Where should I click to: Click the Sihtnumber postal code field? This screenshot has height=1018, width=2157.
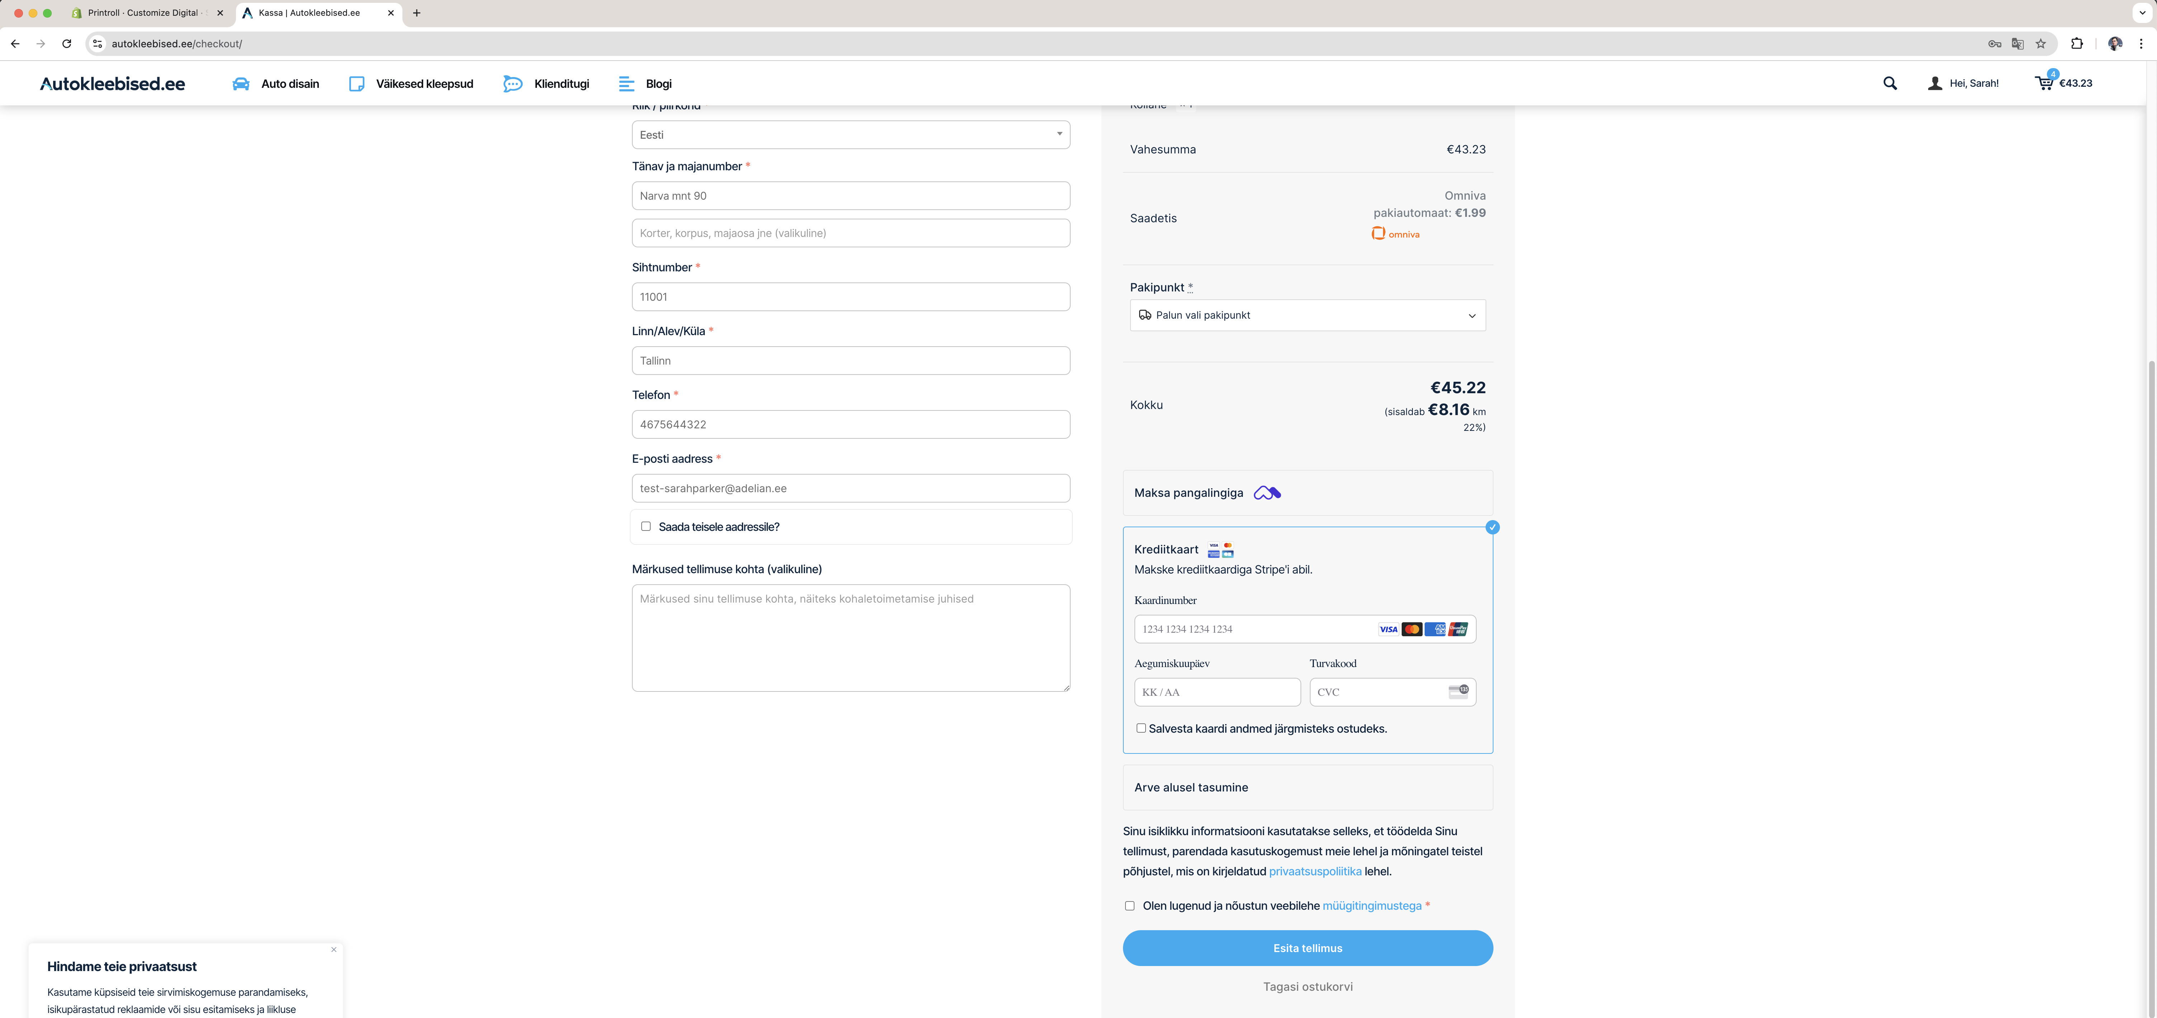[851, 296]
